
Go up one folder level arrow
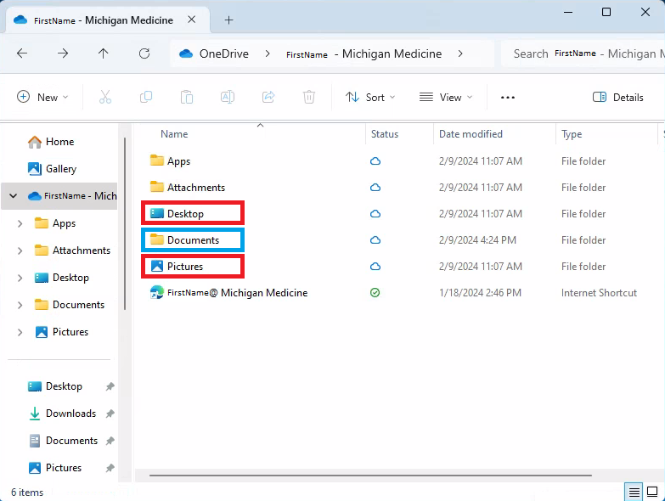[x=104, y=53]
